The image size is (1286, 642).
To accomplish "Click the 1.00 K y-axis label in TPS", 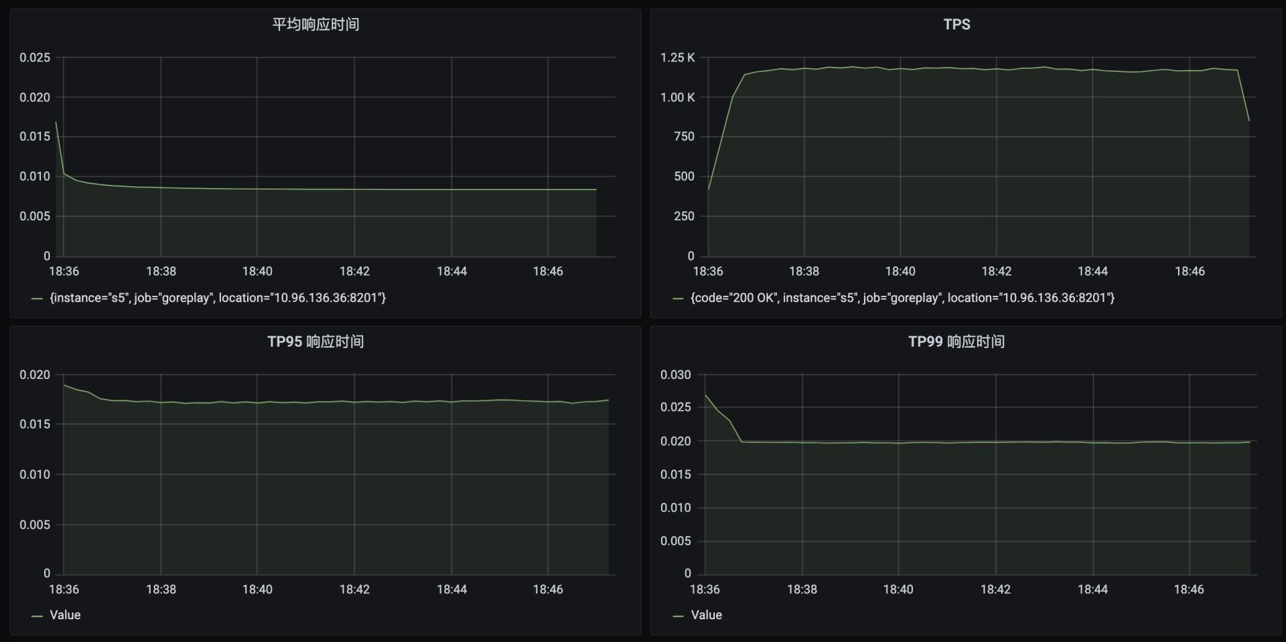I will [x=678, y=98].
